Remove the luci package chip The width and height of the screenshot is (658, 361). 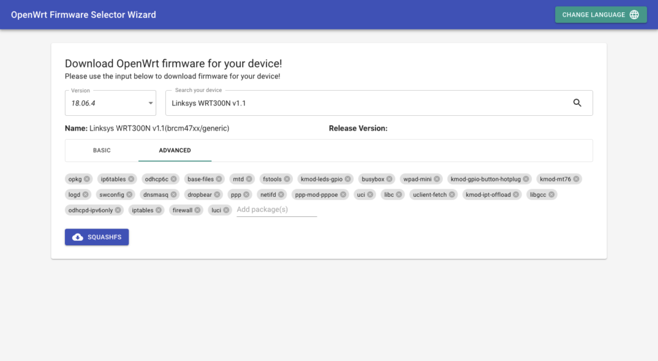[227, 210]
